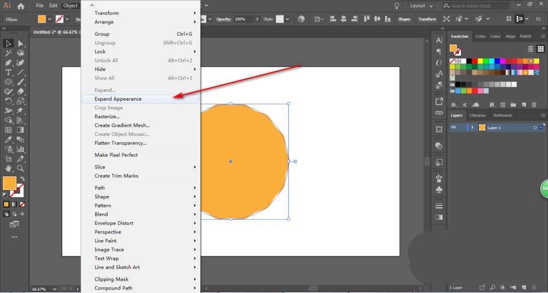Pick the Eraser tool

[21, 91]
